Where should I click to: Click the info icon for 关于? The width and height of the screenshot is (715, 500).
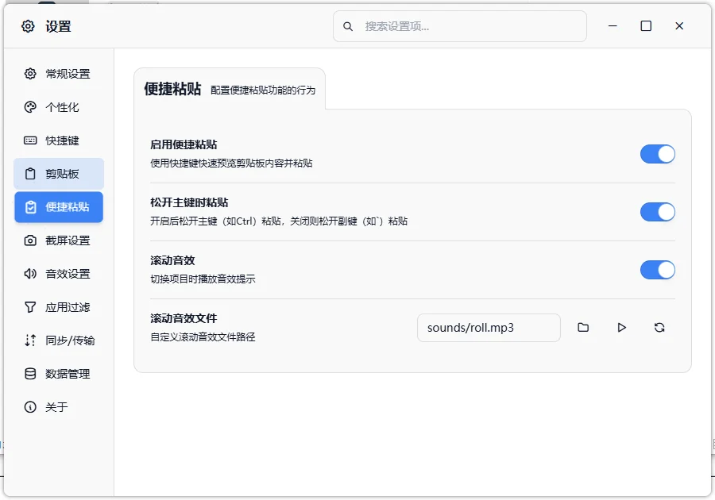pos(30,406)
